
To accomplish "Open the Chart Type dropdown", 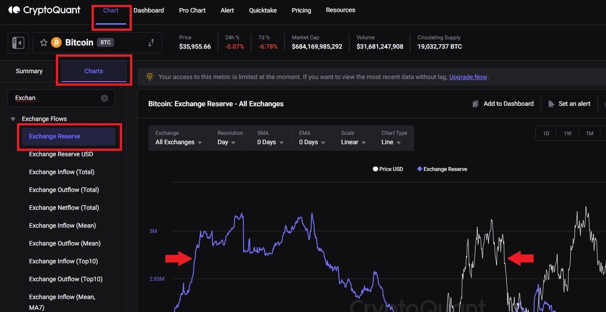I will (394, 138).
